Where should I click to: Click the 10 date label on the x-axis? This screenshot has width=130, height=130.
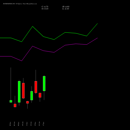pos(23,124)
